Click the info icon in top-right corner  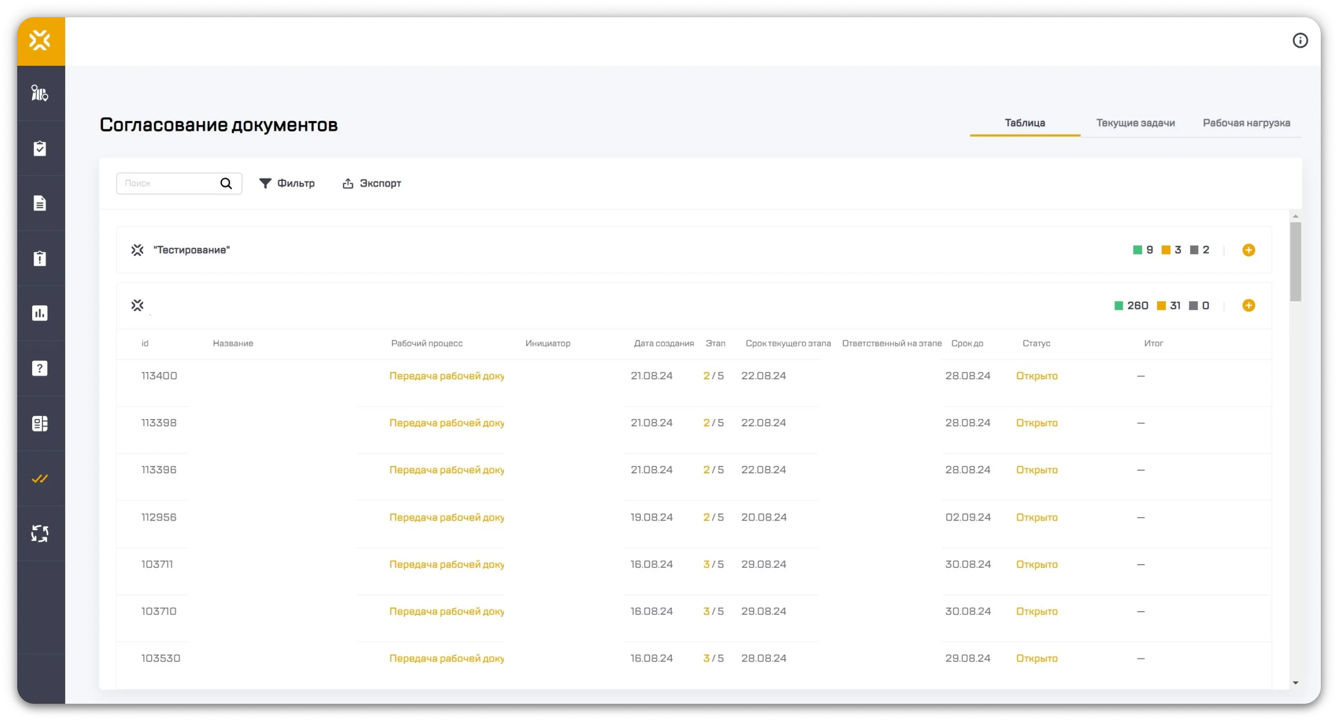click(1299, 40)
